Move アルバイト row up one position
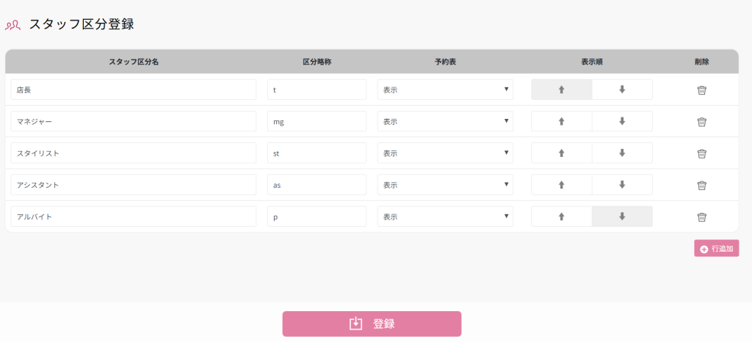 click(562, 217)
